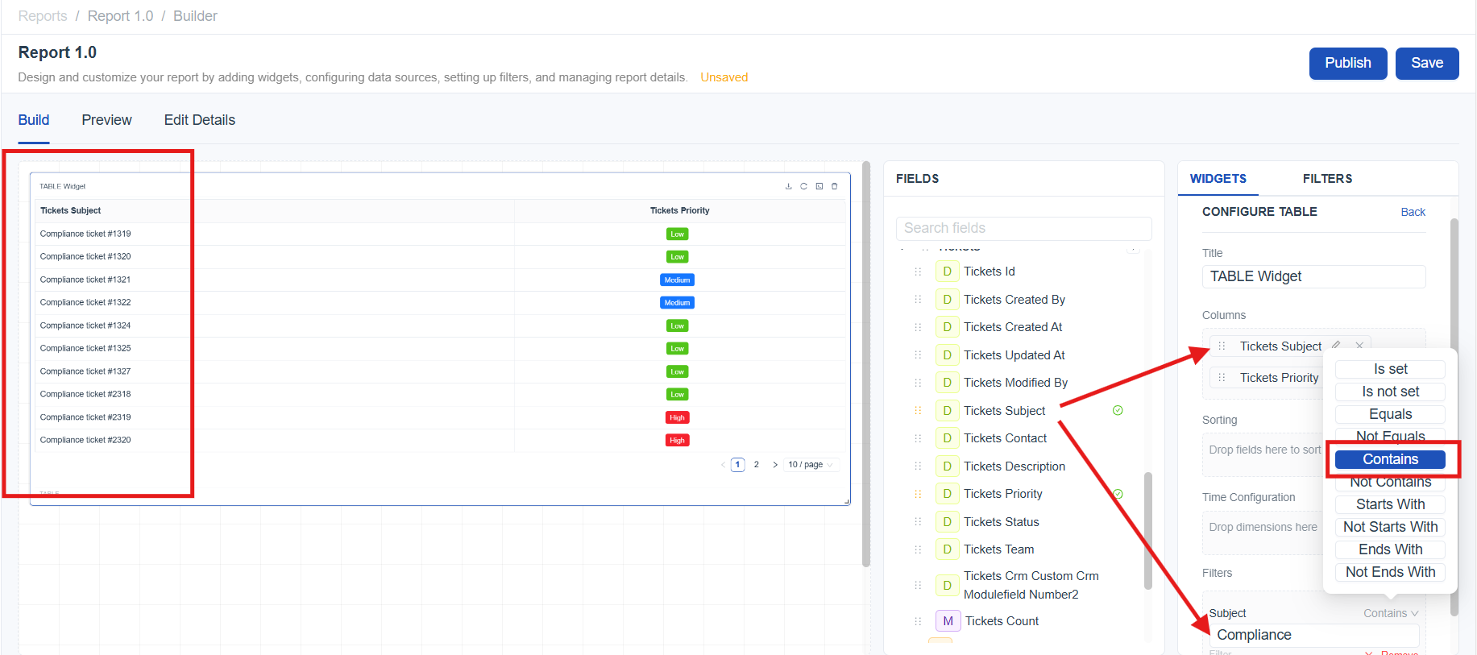Screen dimensions: 1477x655
Task: Toggle the green check on Tickets Priority field
Action: [1118, 494]
